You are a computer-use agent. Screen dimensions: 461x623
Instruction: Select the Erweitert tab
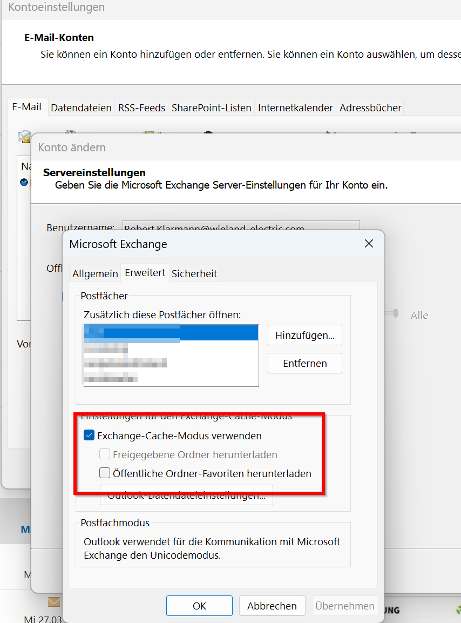(145, 272)
